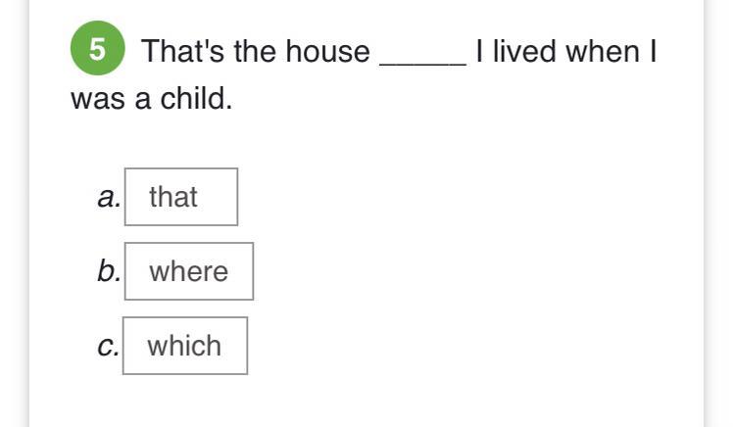Click the final 'I' ending the first line
733x427 pixels.
tap(653, 51)
